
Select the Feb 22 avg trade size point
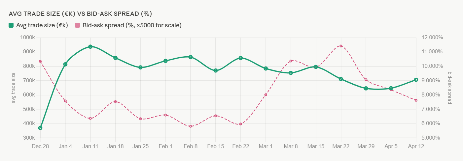(x=241, y=58)
